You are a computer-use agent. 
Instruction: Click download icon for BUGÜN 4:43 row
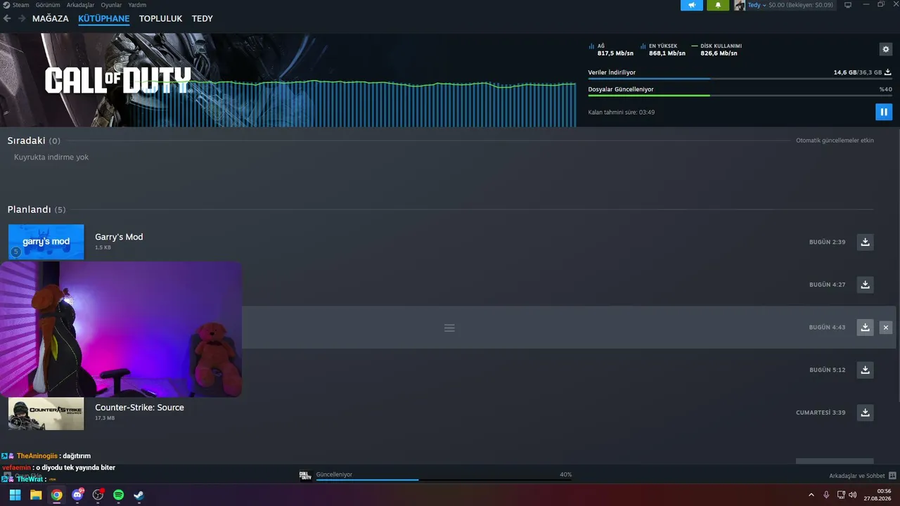point(865,327)
